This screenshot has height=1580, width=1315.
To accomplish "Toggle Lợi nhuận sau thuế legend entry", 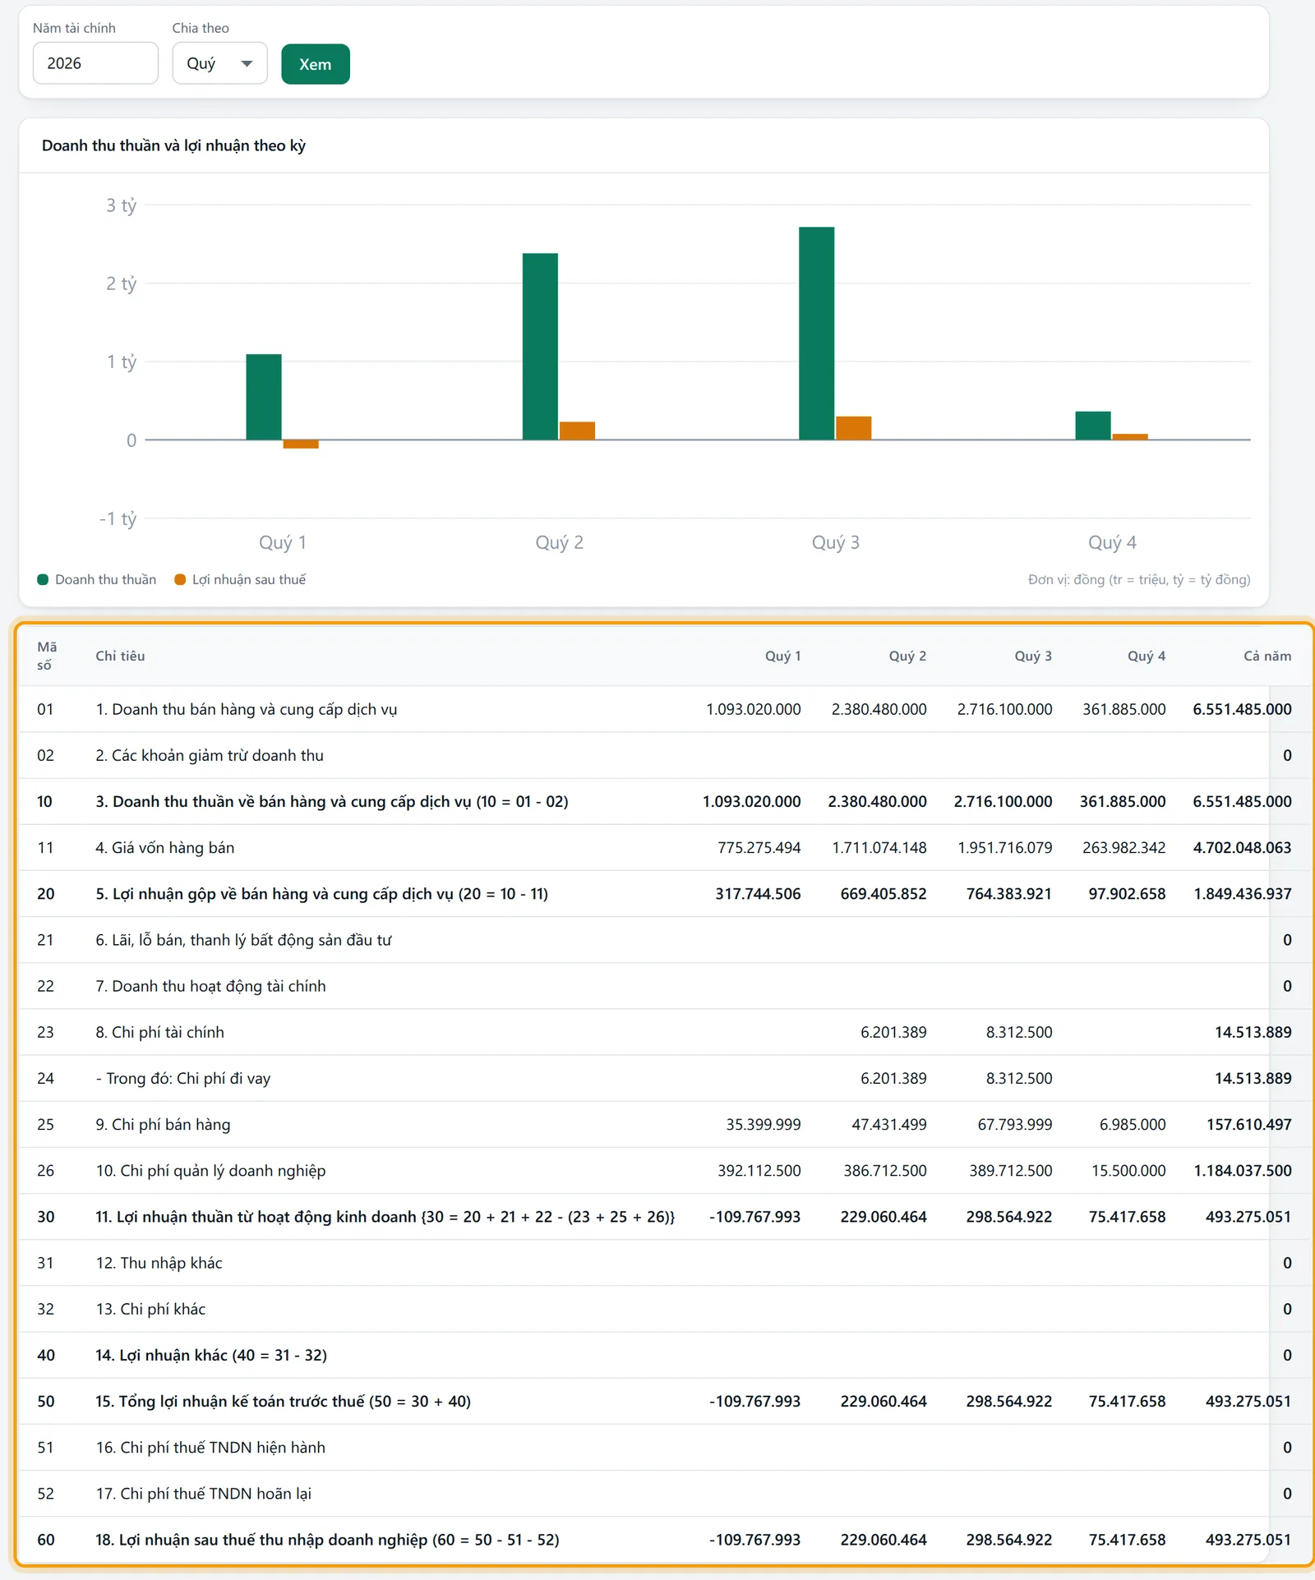I will tap(240, 579).
